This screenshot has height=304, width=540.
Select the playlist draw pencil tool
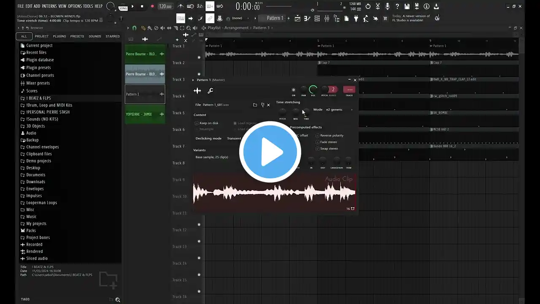(143, 28)
